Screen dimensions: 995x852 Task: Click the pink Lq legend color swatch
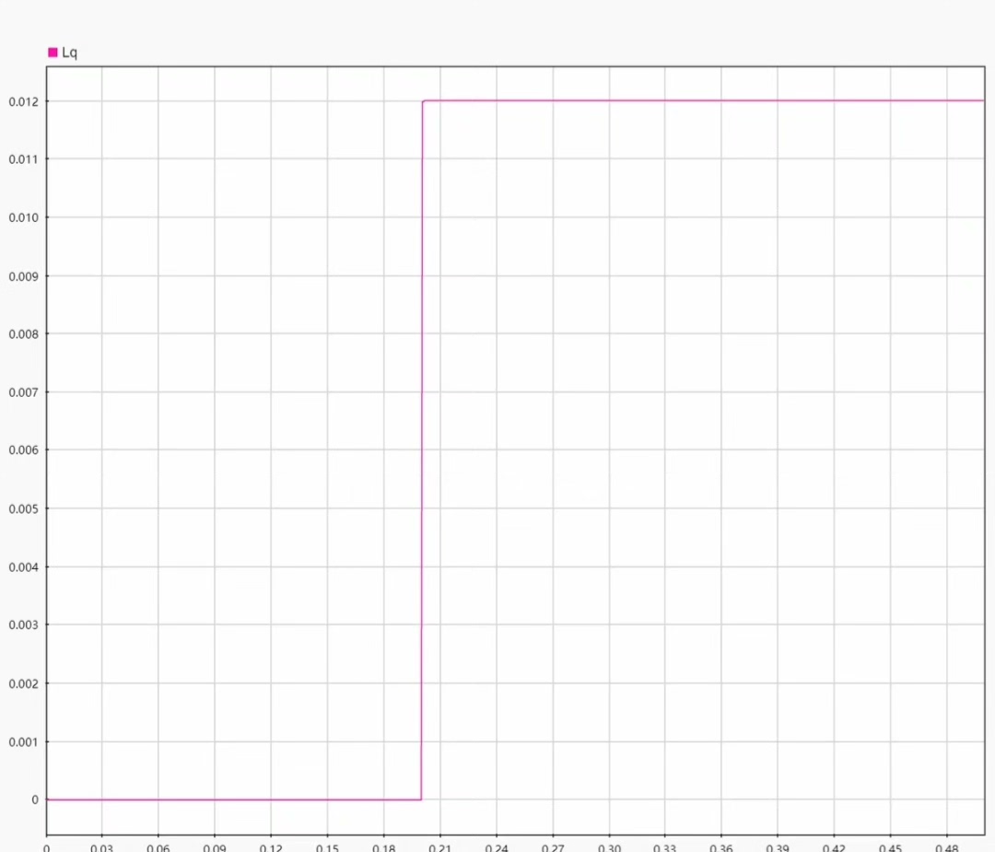click(x=53, y=53)
